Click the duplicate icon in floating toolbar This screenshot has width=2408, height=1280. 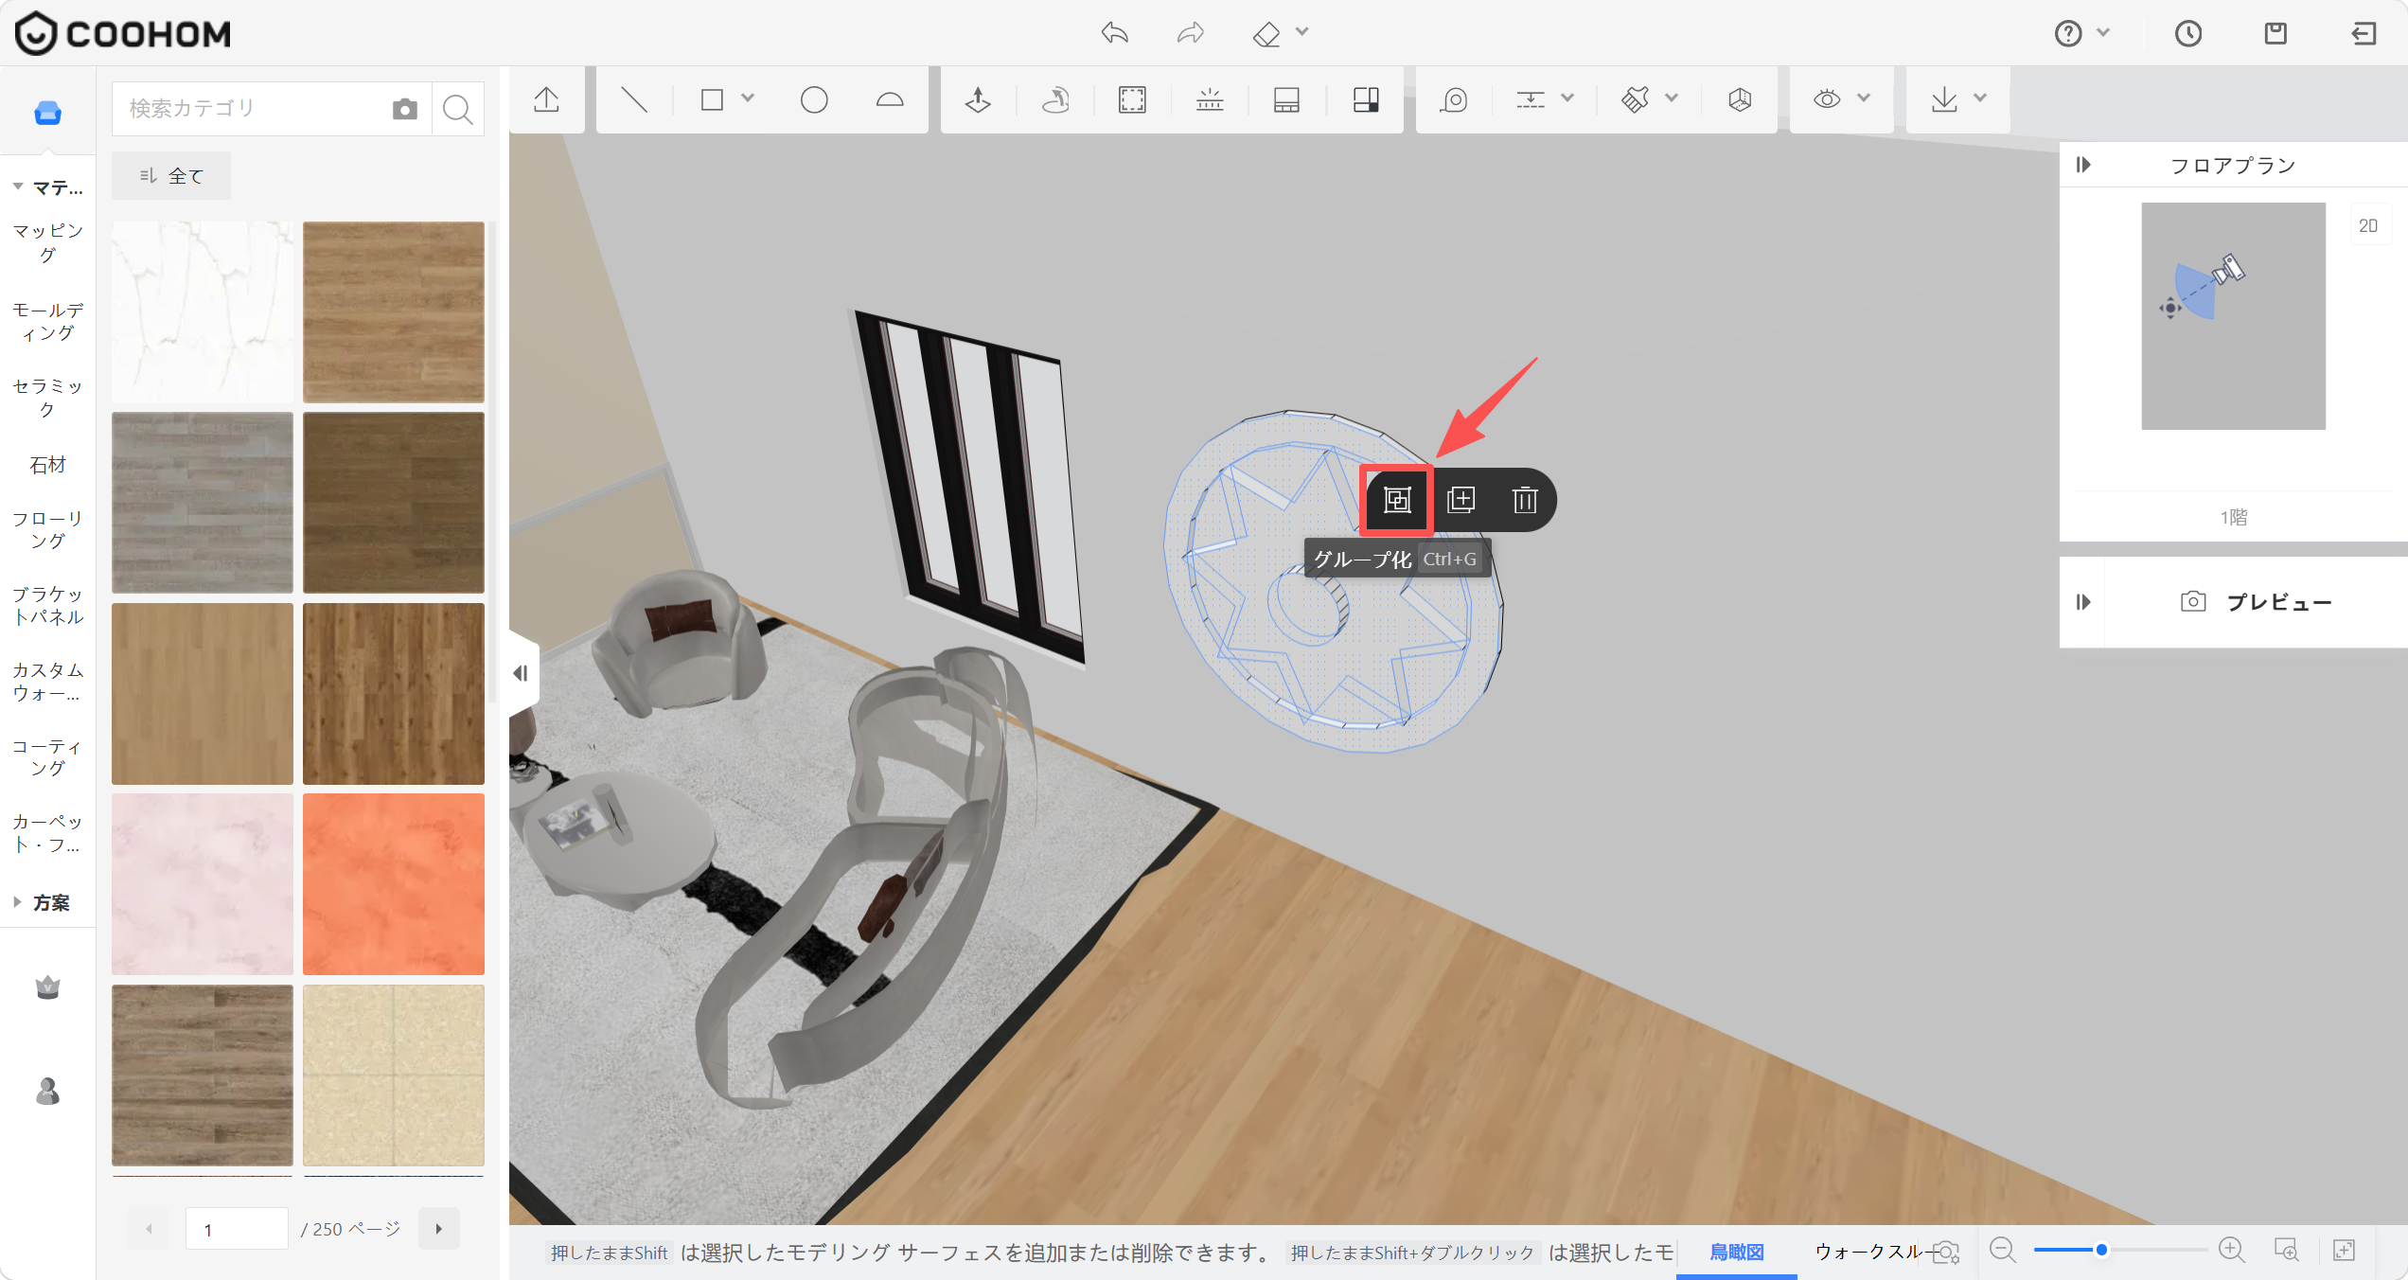pos(1461,500)
